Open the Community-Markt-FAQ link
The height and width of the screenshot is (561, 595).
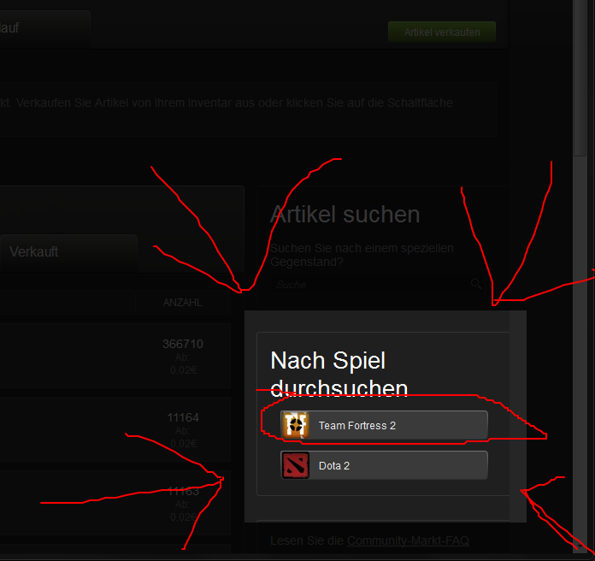click(x=408, y=540)
